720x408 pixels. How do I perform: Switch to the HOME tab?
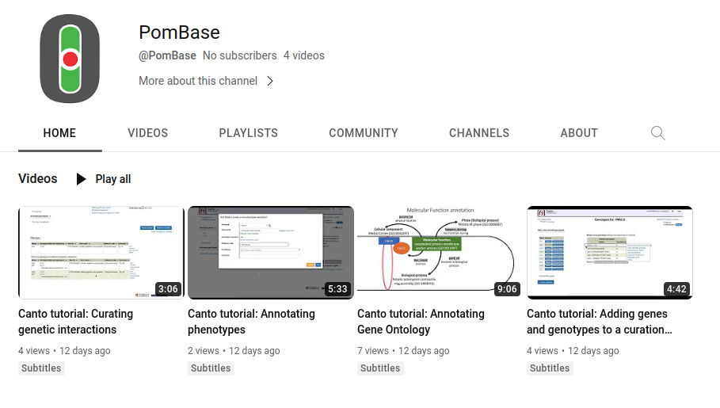click(x=59, y=133)
